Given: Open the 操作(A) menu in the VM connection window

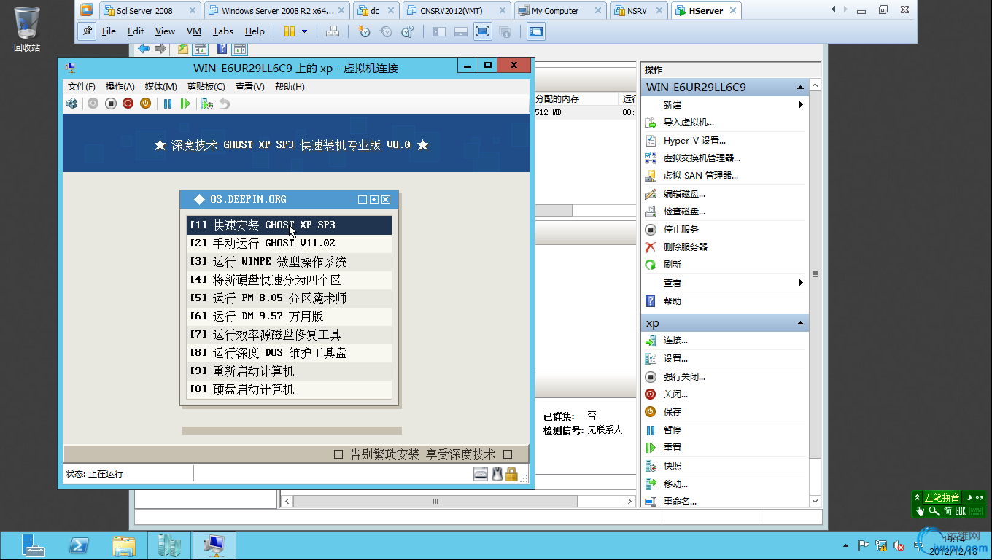Looking at the screenshot, I should pos(120,87).
